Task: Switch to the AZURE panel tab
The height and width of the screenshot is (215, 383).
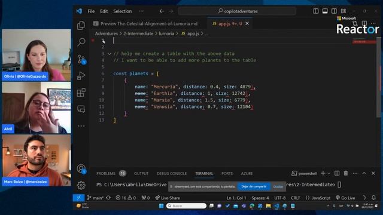Action: [x=247, y=174]
